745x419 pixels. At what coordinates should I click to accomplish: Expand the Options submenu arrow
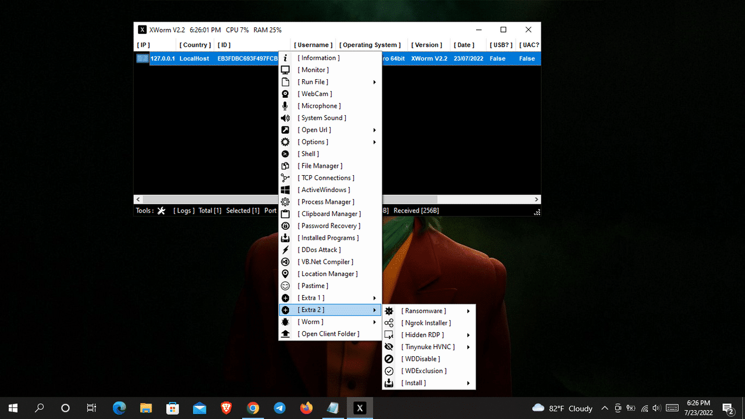tap(375, 142)
